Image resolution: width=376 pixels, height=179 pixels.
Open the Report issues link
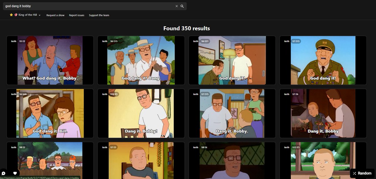click(77, 15)
